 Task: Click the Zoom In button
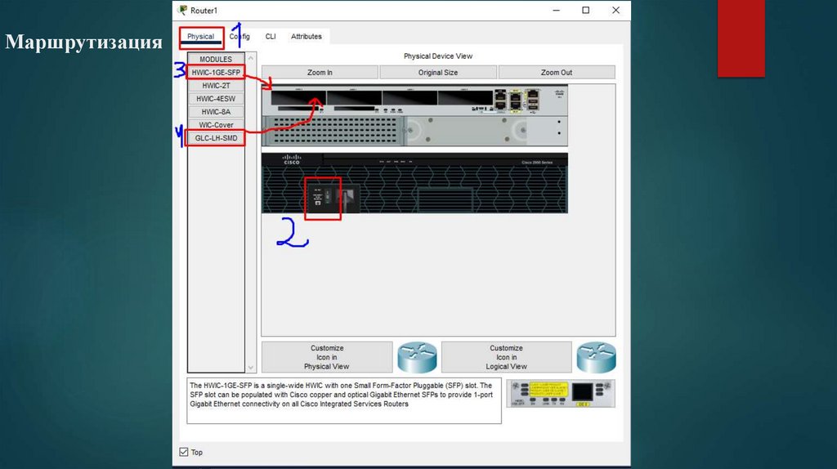point(320,72)
